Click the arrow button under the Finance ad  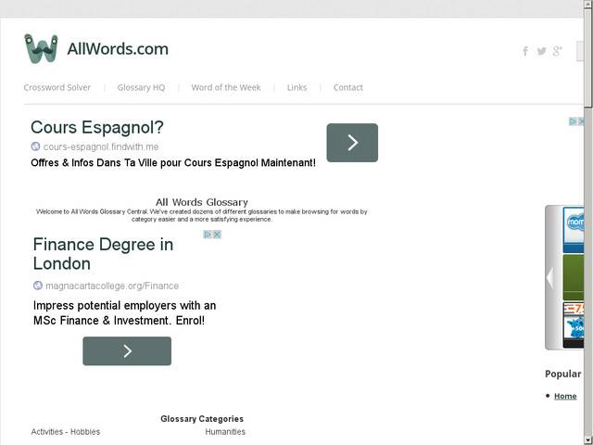pyautogui.click(x=127, y=351)
